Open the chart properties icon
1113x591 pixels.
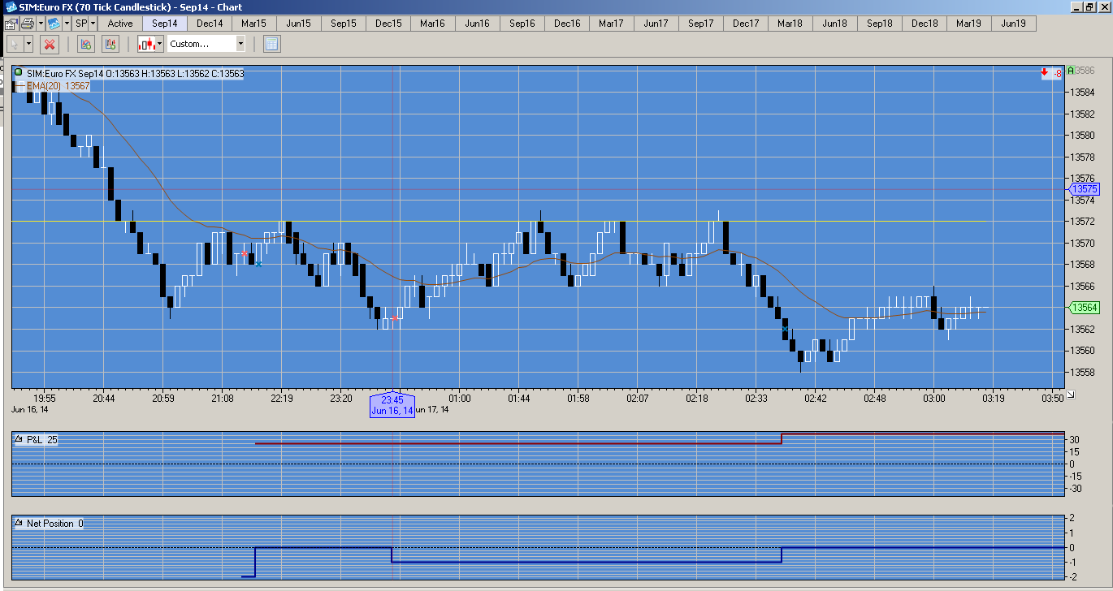[11, 24]
